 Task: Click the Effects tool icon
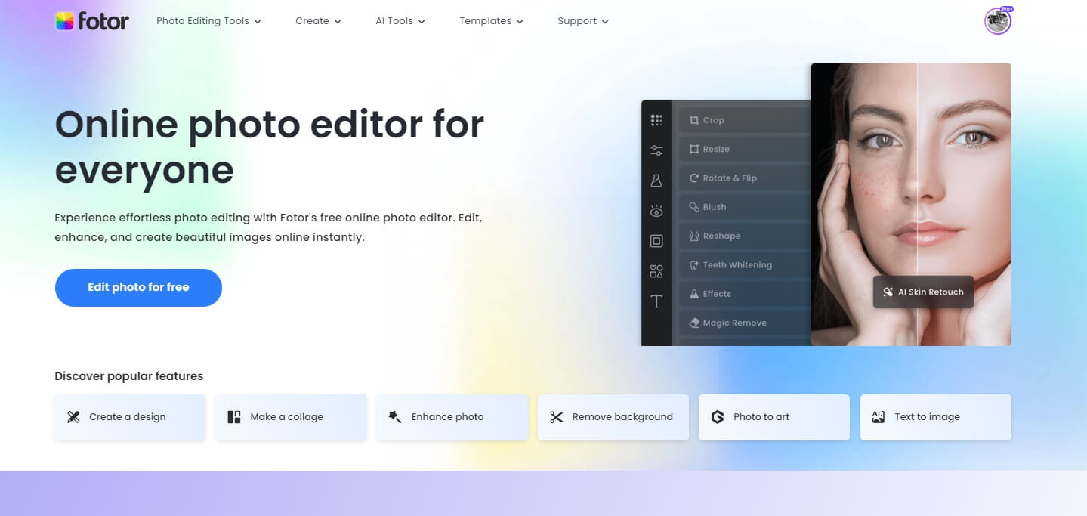(x=693, y=294)
